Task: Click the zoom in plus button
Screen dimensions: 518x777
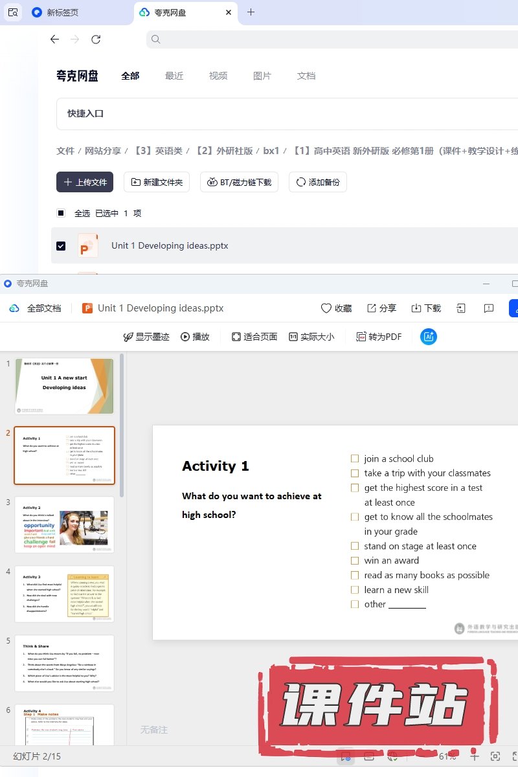Action: pyautogui.click(x=475, y=756)
